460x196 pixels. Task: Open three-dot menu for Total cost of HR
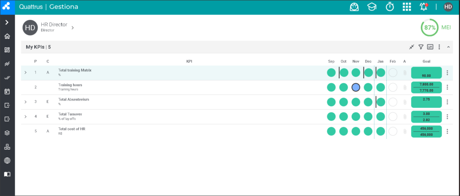447,131
